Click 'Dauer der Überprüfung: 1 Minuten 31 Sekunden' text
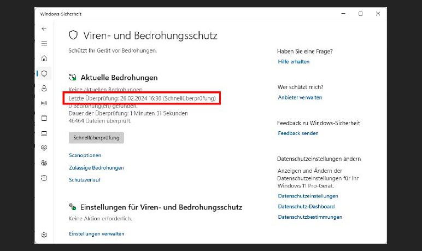 click(x=128, y=113)
